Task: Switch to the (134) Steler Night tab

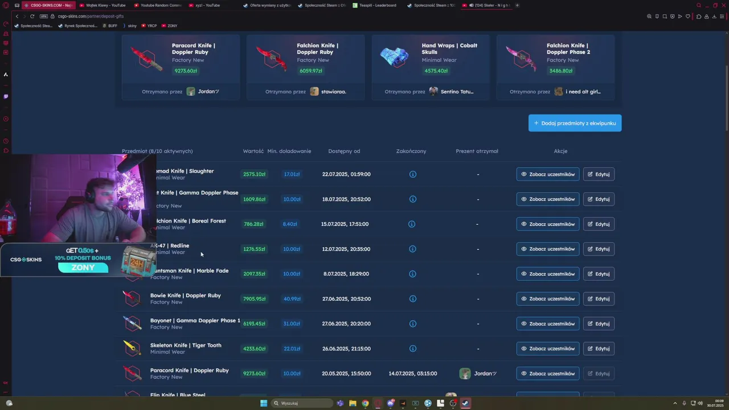Action: pyautogui.click(x=485, y=5)
